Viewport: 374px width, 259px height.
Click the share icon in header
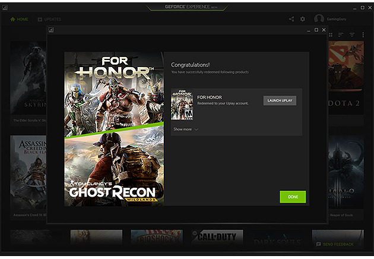click(x=291, y=19)
